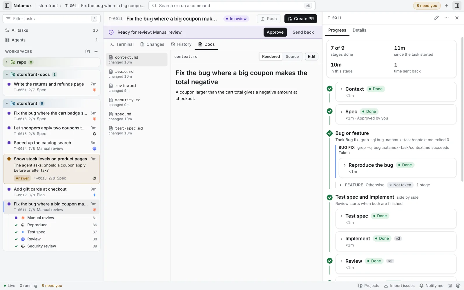
Task: Click the plus icon in top bar
Action: [447, 6]
